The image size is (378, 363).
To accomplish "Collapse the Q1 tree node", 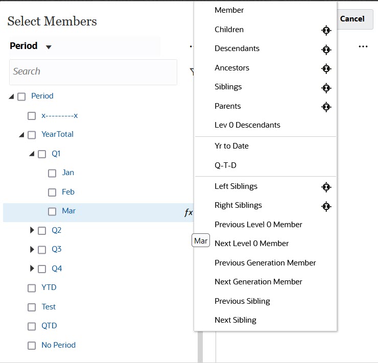I will 32,154.
